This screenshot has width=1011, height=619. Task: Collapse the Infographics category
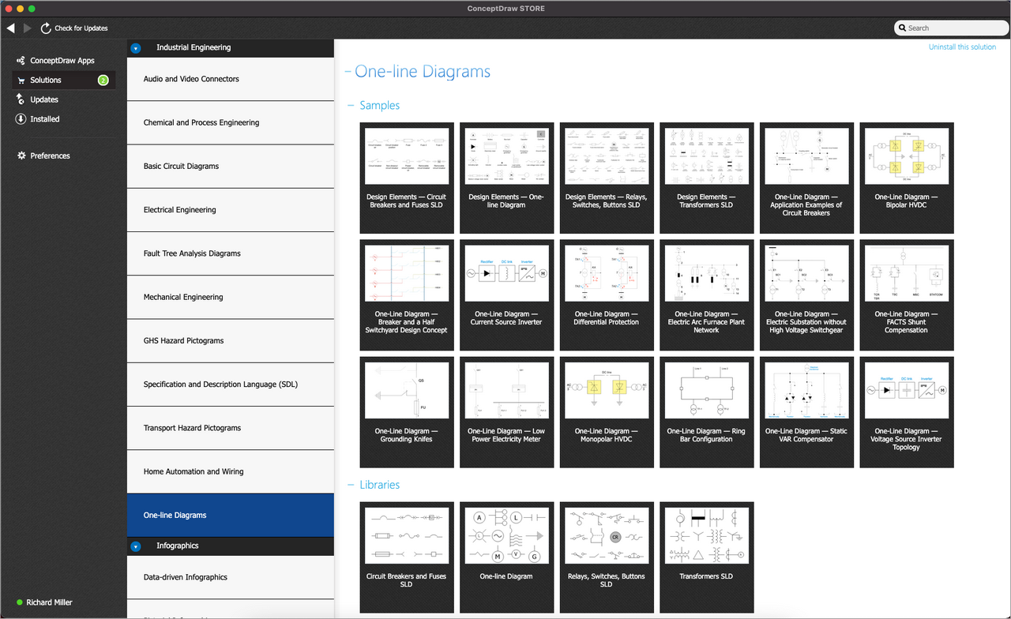point(135,546)
